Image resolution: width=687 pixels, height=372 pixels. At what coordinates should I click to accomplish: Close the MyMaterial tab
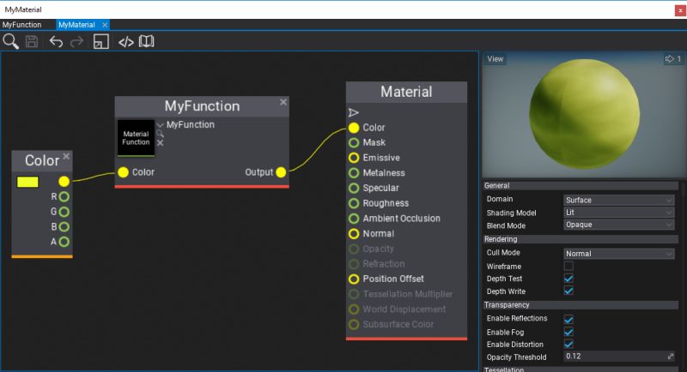105,25
